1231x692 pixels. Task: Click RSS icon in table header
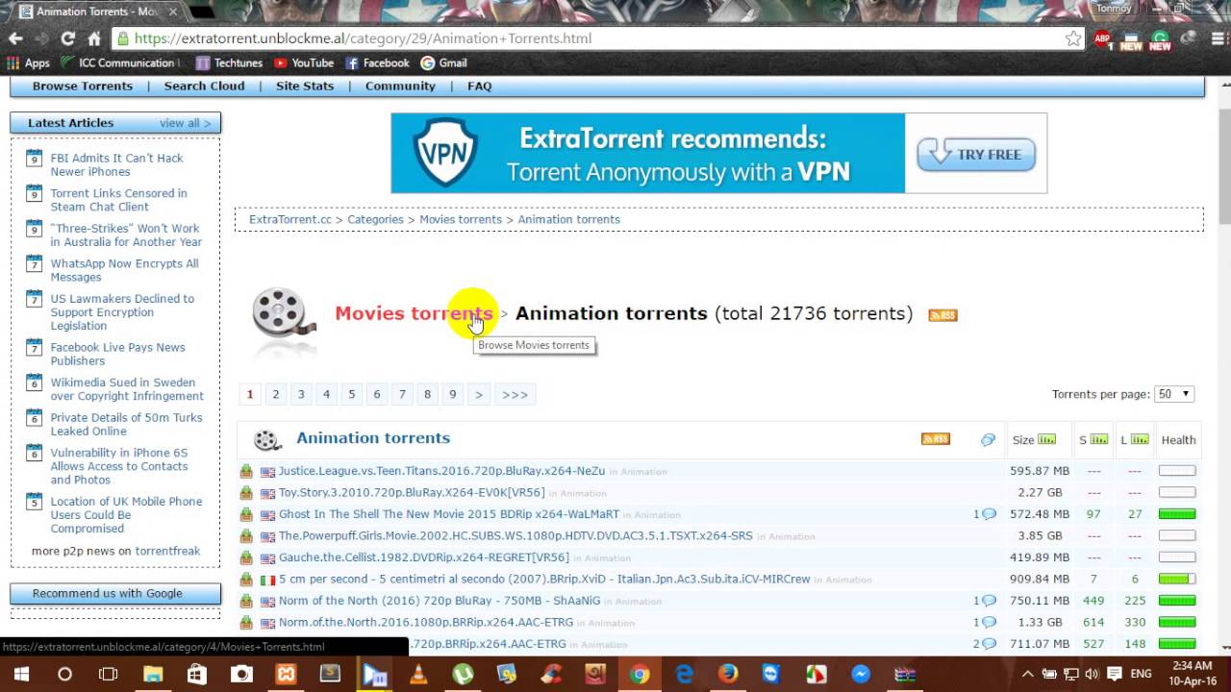coord(936,439)
